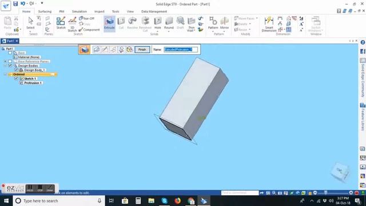Click the view orientation cube
The height and width of the screenshot is (206, 366).
tap(340, 172)
